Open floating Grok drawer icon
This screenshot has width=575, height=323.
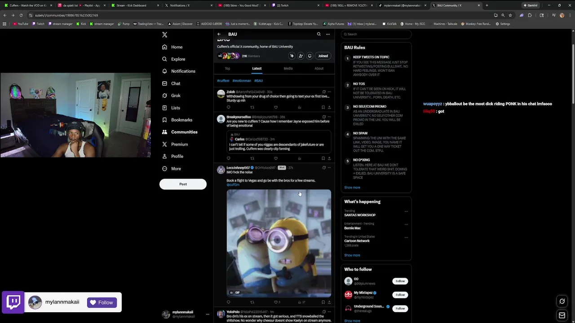pos(562,301)
